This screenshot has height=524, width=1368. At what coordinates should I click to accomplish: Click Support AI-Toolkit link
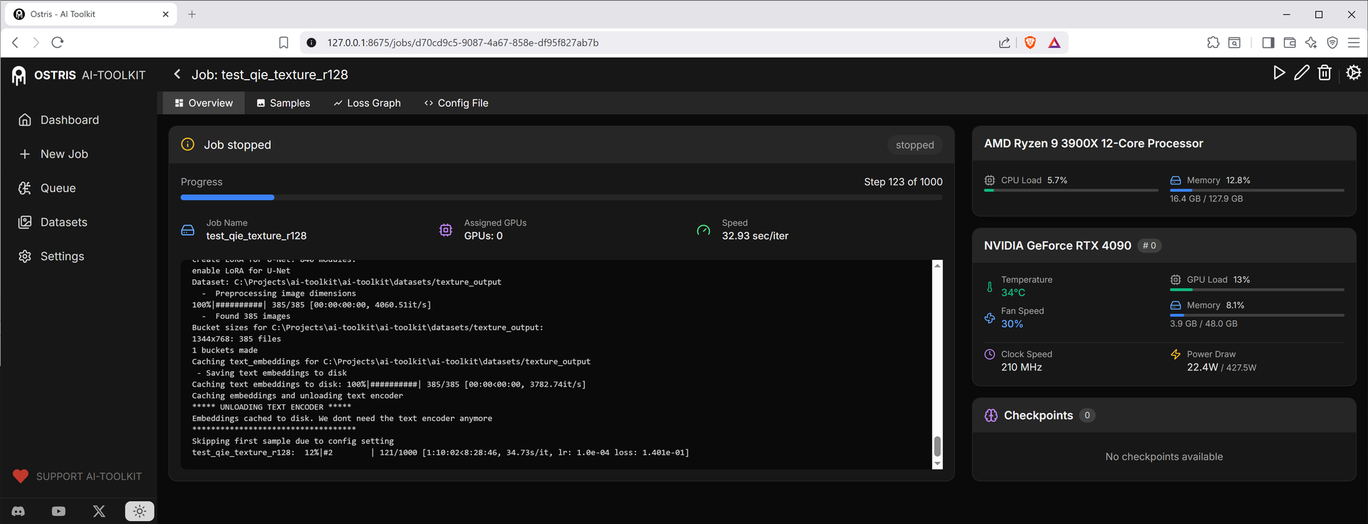[x=78, y=476]
